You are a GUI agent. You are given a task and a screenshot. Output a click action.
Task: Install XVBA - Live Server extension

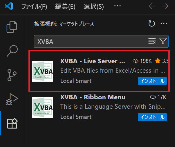coord(152,81)
